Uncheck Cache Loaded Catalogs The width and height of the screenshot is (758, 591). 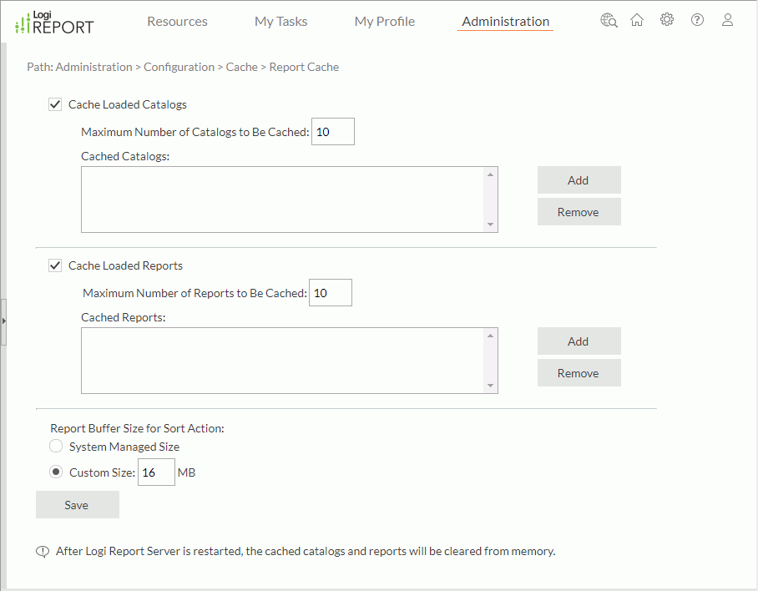[55, 104]
